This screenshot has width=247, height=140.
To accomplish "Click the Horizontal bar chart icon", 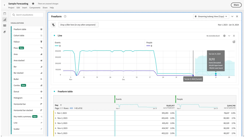I will (41, 104).
